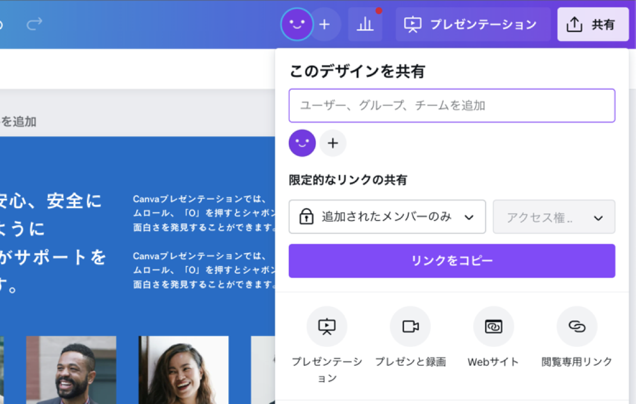
Task: Select the photo of the laughing woman
Action: (x=184, y=370)
